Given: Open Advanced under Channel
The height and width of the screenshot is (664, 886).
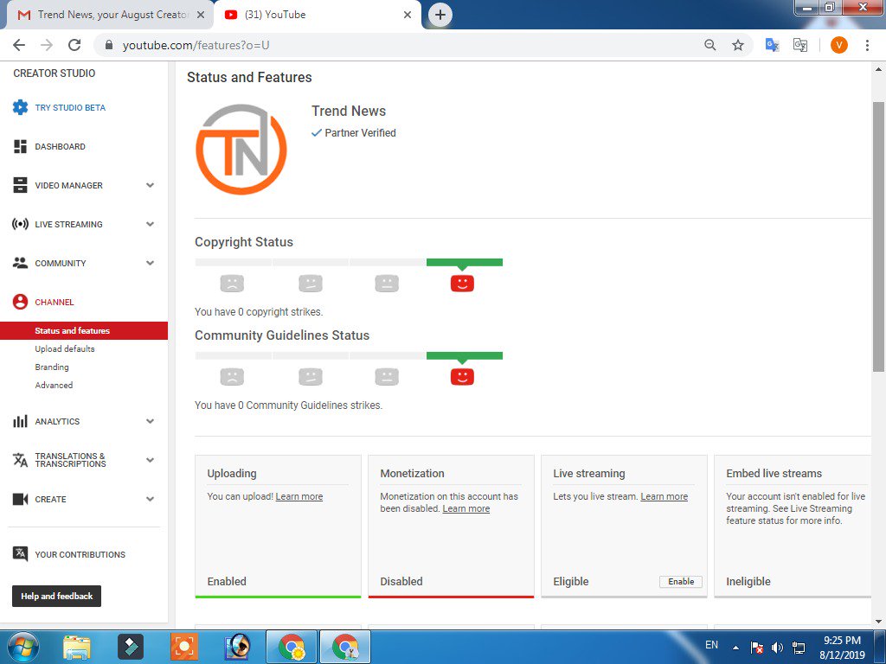Looking at the screenshot, I should (x=54, y=385).
